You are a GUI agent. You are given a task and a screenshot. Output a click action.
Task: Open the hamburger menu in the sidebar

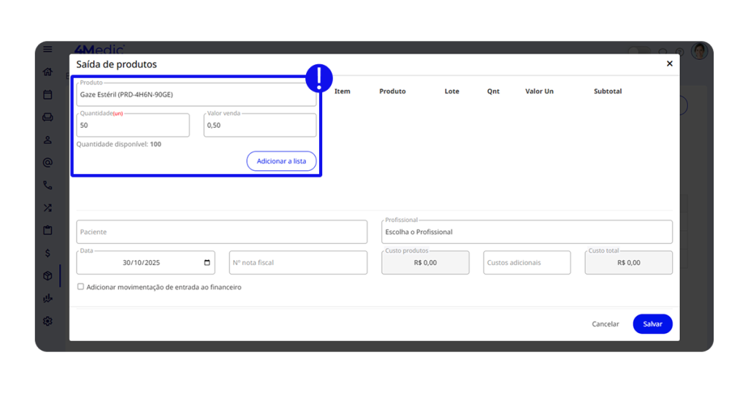pos(47,50)
